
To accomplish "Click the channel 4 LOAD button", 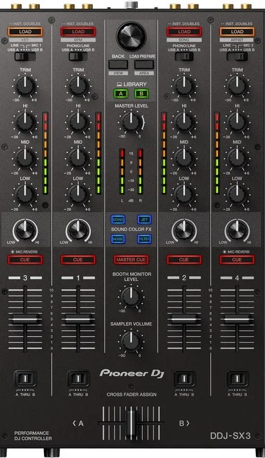I will tap(237, 32).
